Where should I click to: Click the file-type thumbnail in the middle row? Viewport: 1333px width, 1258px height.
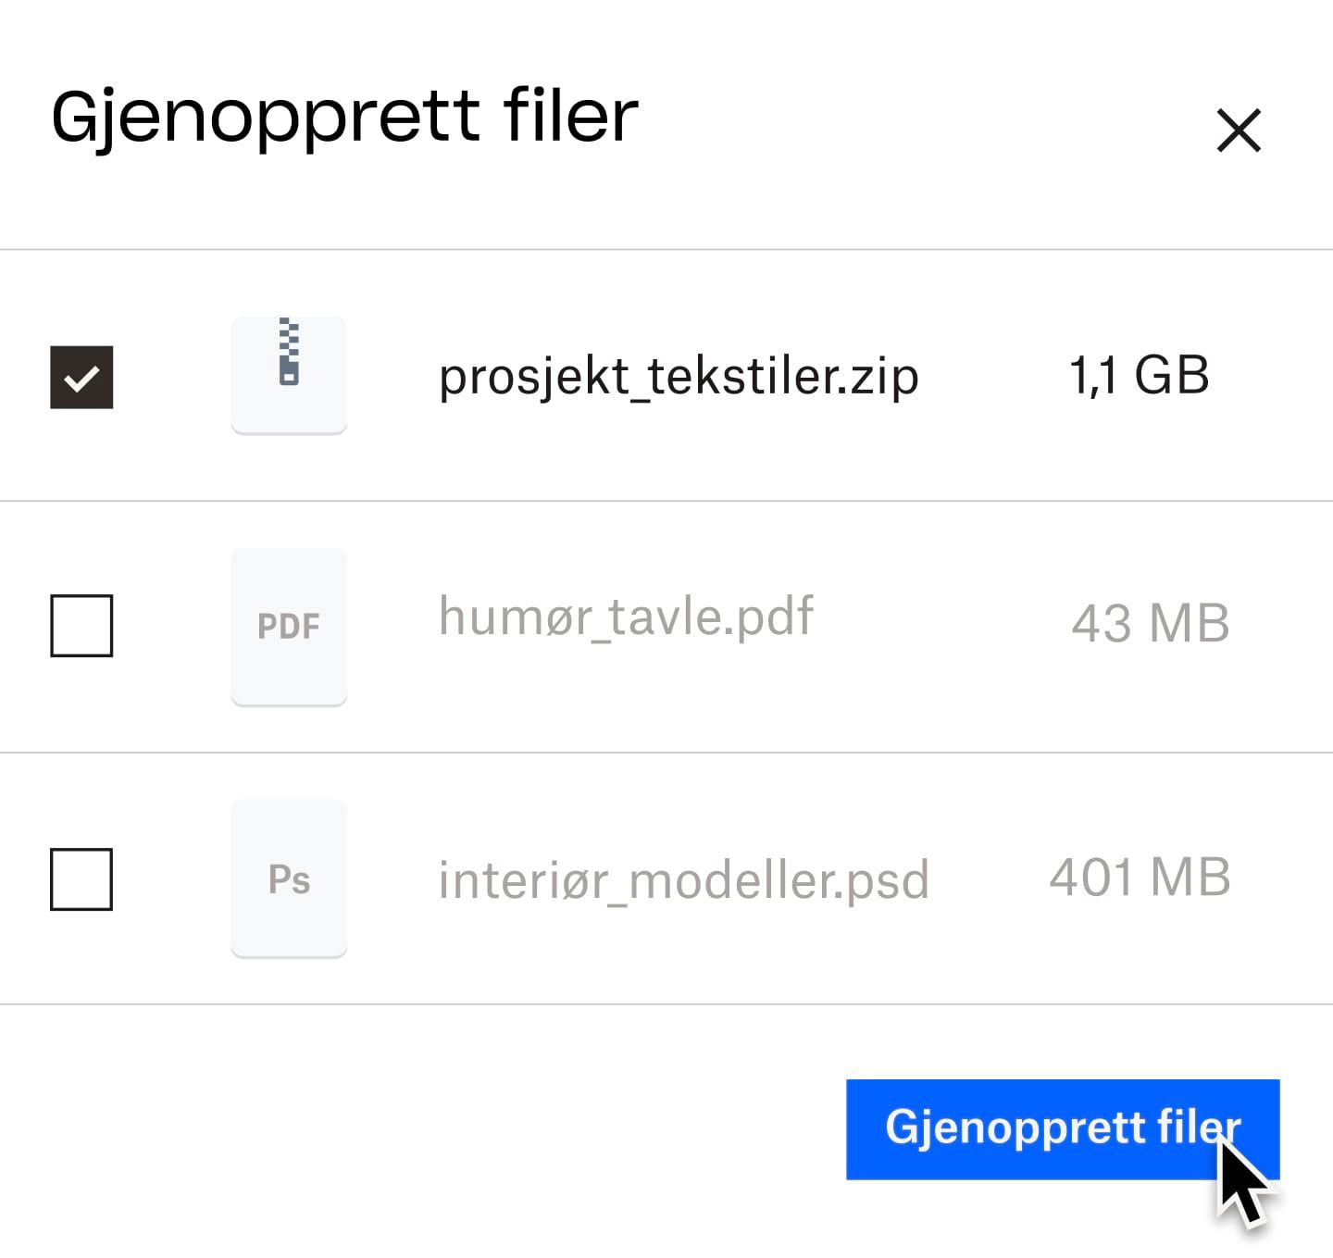coord(288,626)
